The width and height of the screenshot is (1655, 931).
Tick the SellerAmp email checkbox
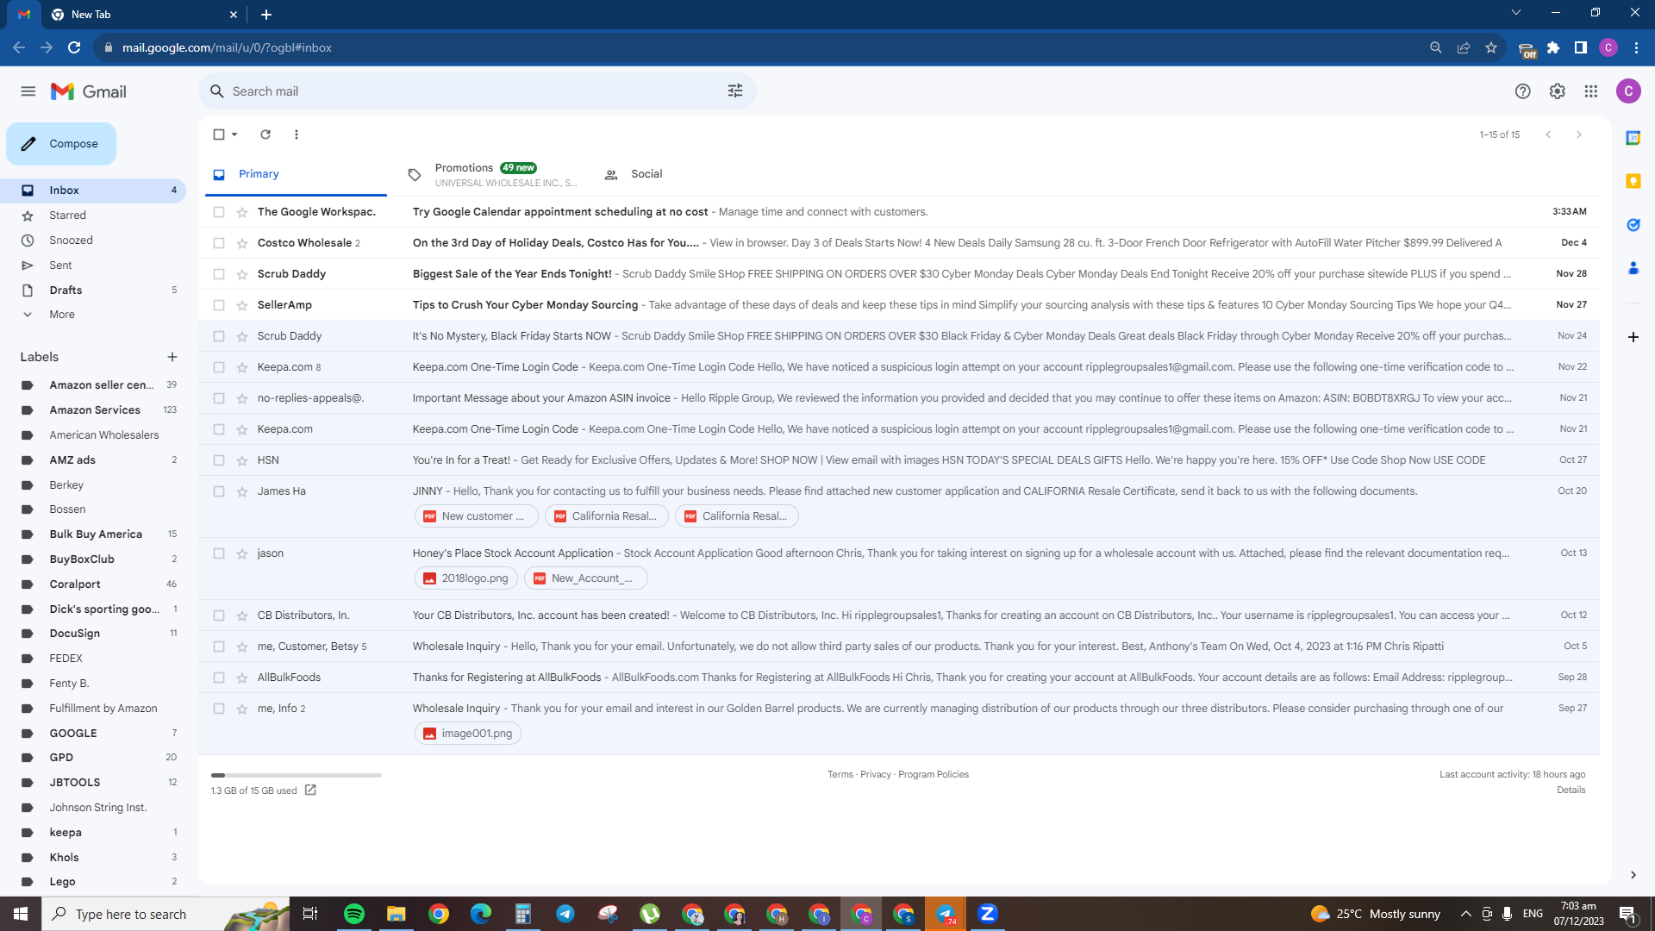coord(219,305)
